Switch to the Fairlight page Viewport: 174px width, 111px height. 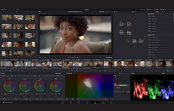point(103,102)
